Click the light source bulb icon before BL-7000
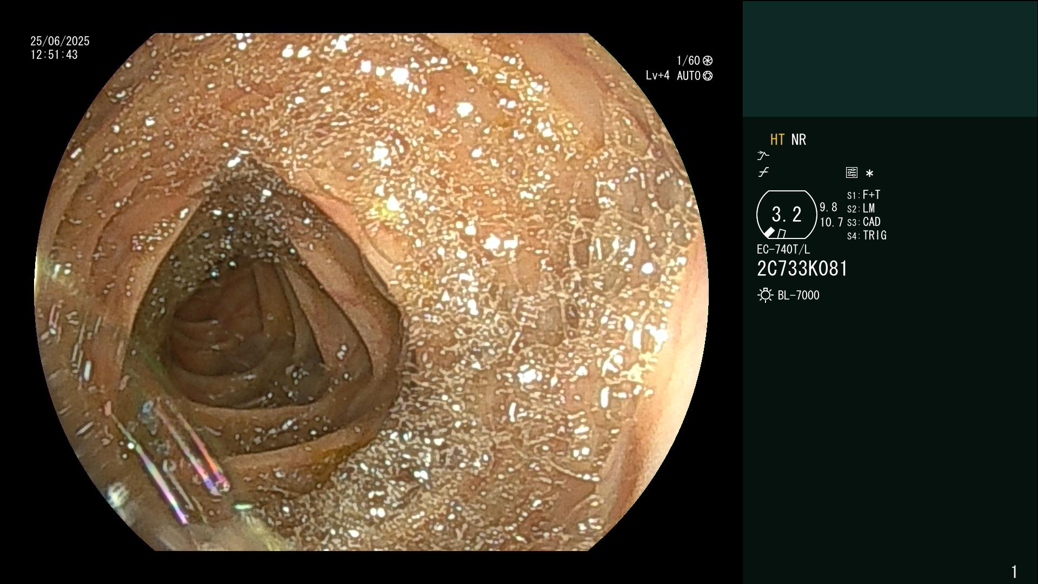This screenshot has width=1038, height=584. pos(765,295)
